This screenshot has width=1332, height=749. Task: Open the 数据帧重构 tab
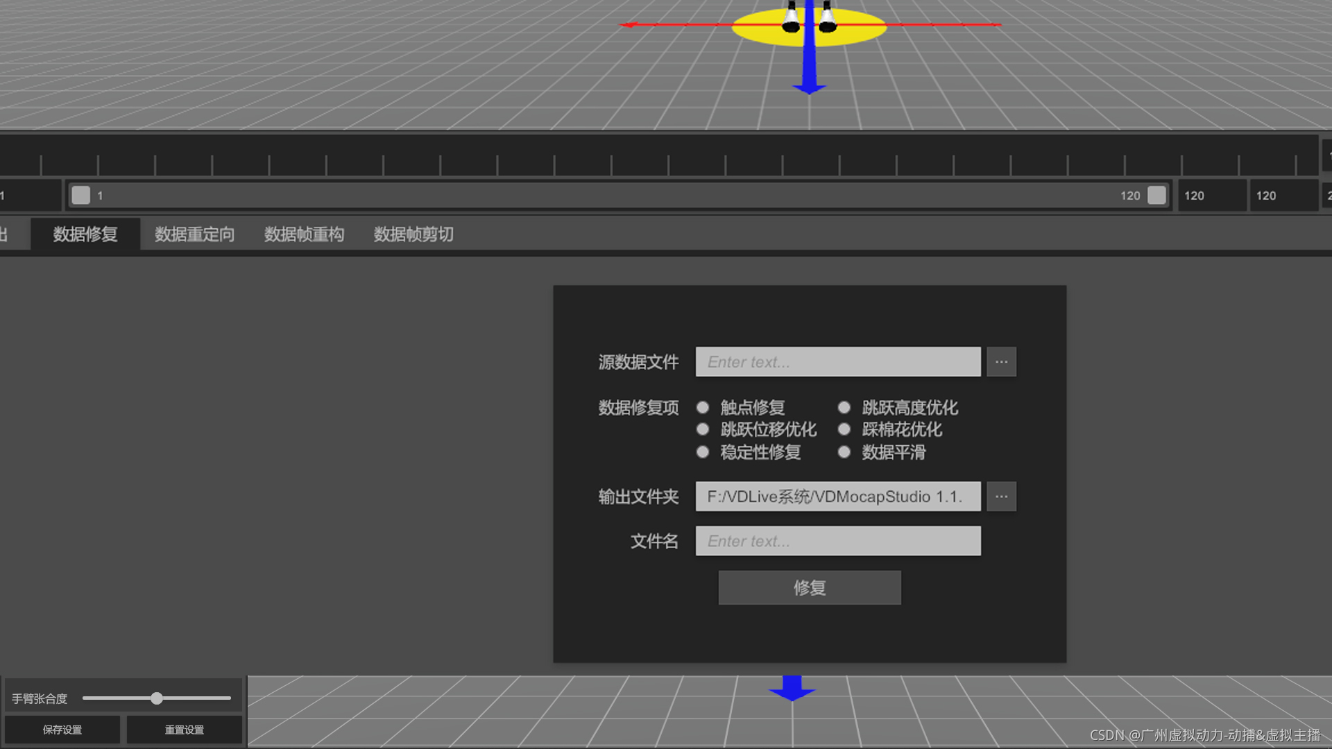(304, 234)
